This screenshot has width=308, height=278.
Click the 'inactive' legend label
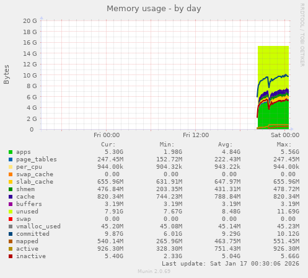point(31,256)
